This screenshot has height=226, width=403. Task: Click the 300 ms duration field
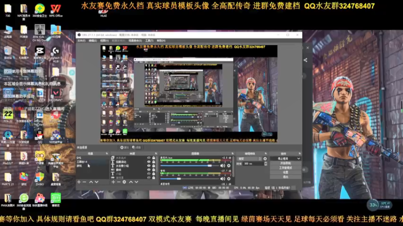[253, 164]
